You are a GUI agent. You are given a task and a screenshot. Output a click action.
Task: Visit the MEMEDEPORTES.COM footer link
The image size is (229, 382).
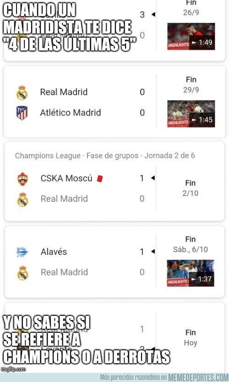pyautogui.click(x=198, y=377)
